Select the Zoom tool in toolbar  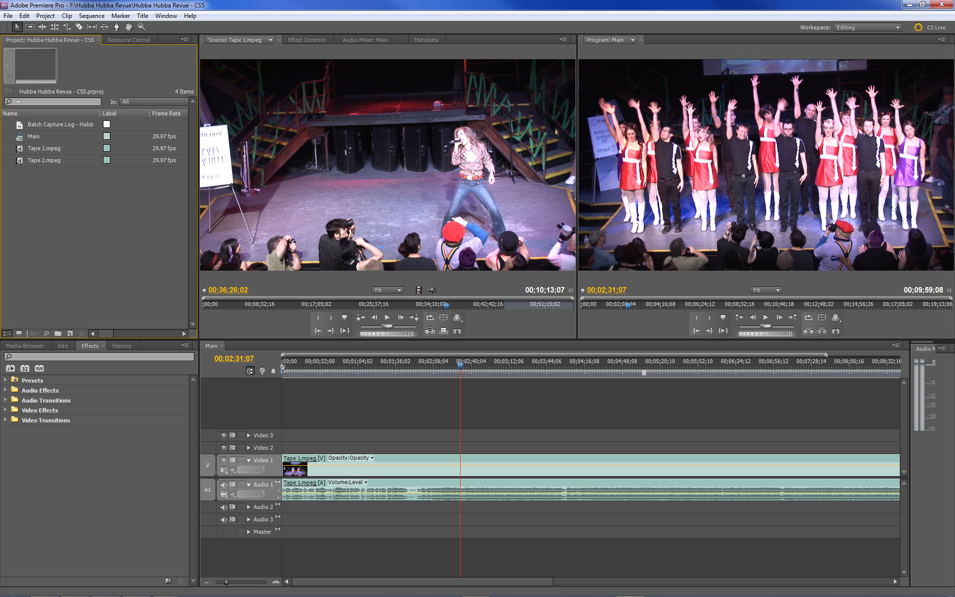140,27
